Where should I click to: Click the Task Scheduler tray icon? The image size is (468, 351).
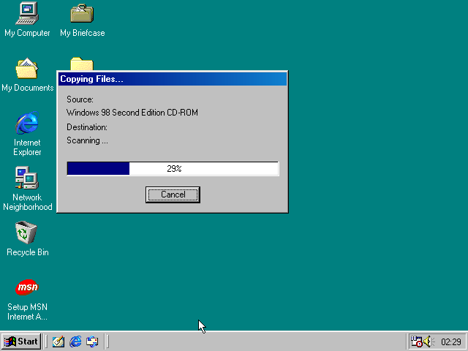pos(416,341)
